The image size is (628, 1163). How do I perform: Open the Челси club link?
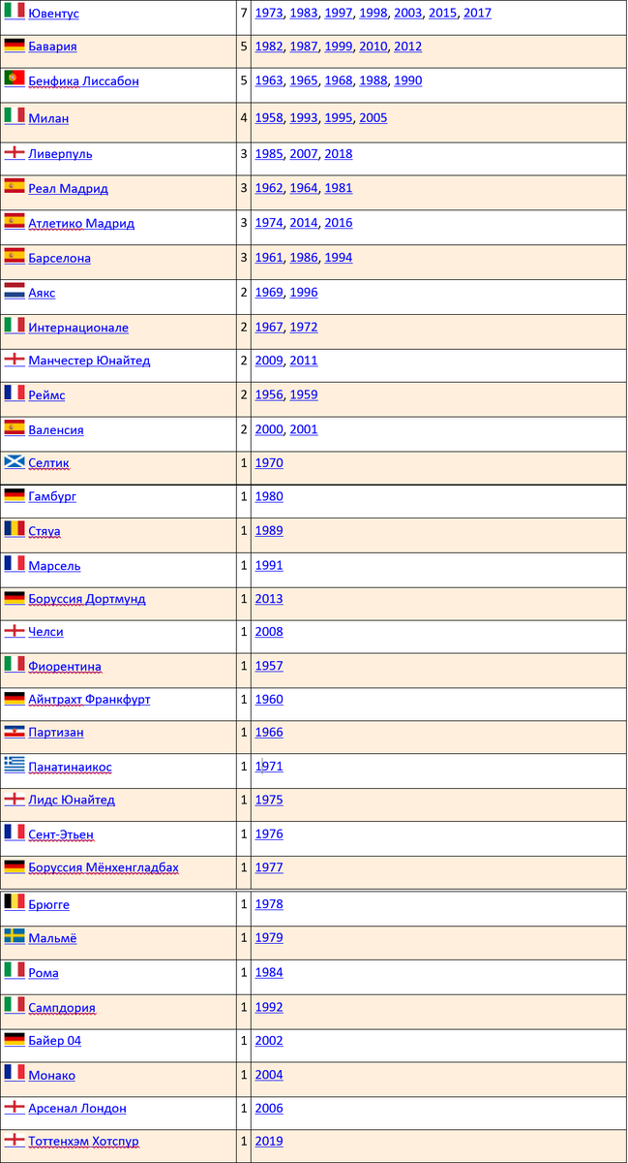click(46, 632)
